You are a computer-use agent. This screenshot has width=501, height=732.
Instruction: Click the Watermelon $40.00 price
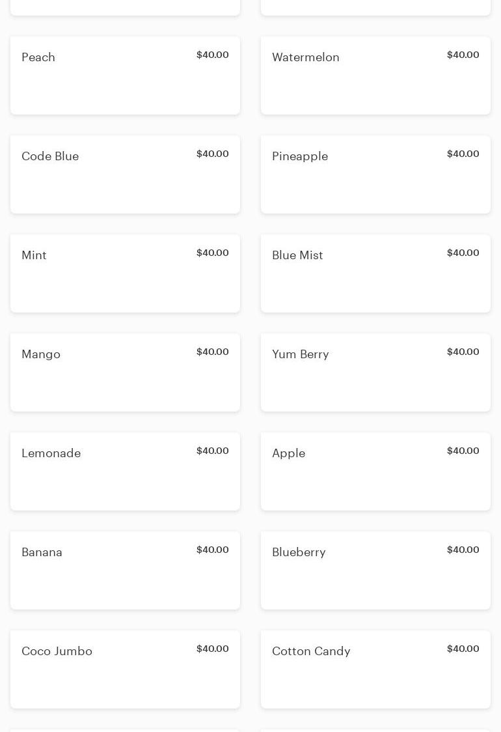(463, 55)
